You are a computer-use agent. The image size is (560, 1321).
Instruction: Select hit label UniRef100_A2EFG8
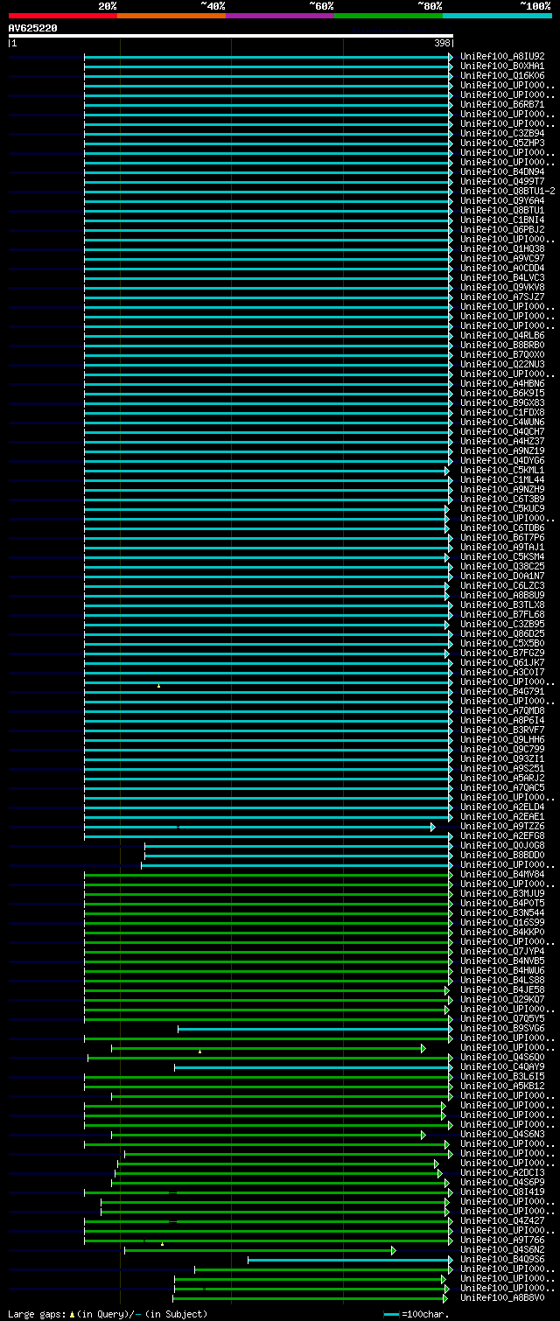coord(502,836)
